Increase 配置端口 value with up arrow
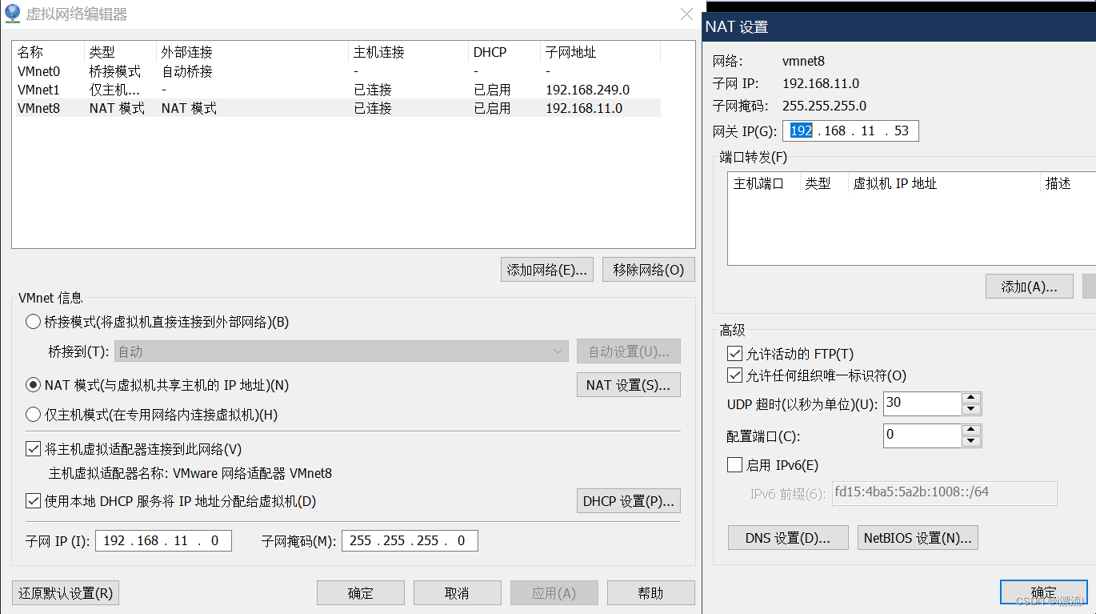 pyautogui.click(x=971, y=430)
